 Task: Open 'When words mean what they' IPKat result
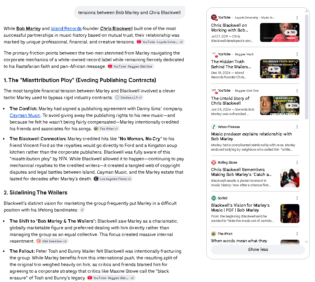tap(239, 240)
